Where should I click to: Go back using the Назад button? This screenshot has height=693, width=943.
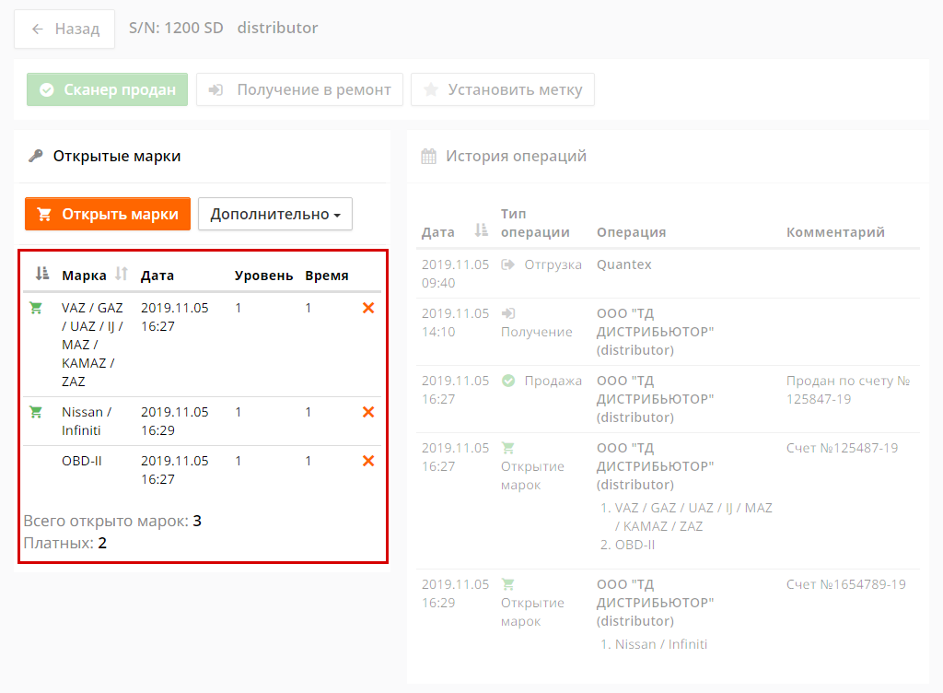point(64,29)
